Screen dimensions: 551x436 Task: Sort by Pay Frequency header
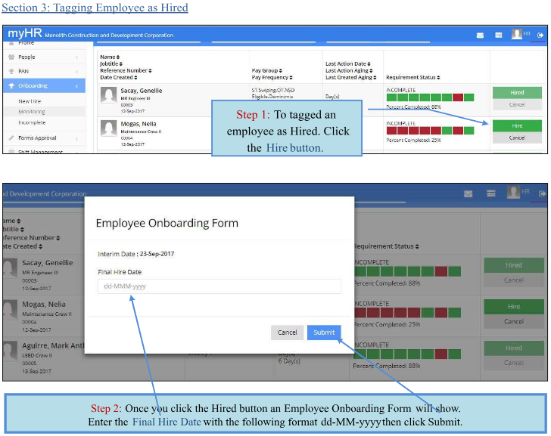[x=272, y=77]
